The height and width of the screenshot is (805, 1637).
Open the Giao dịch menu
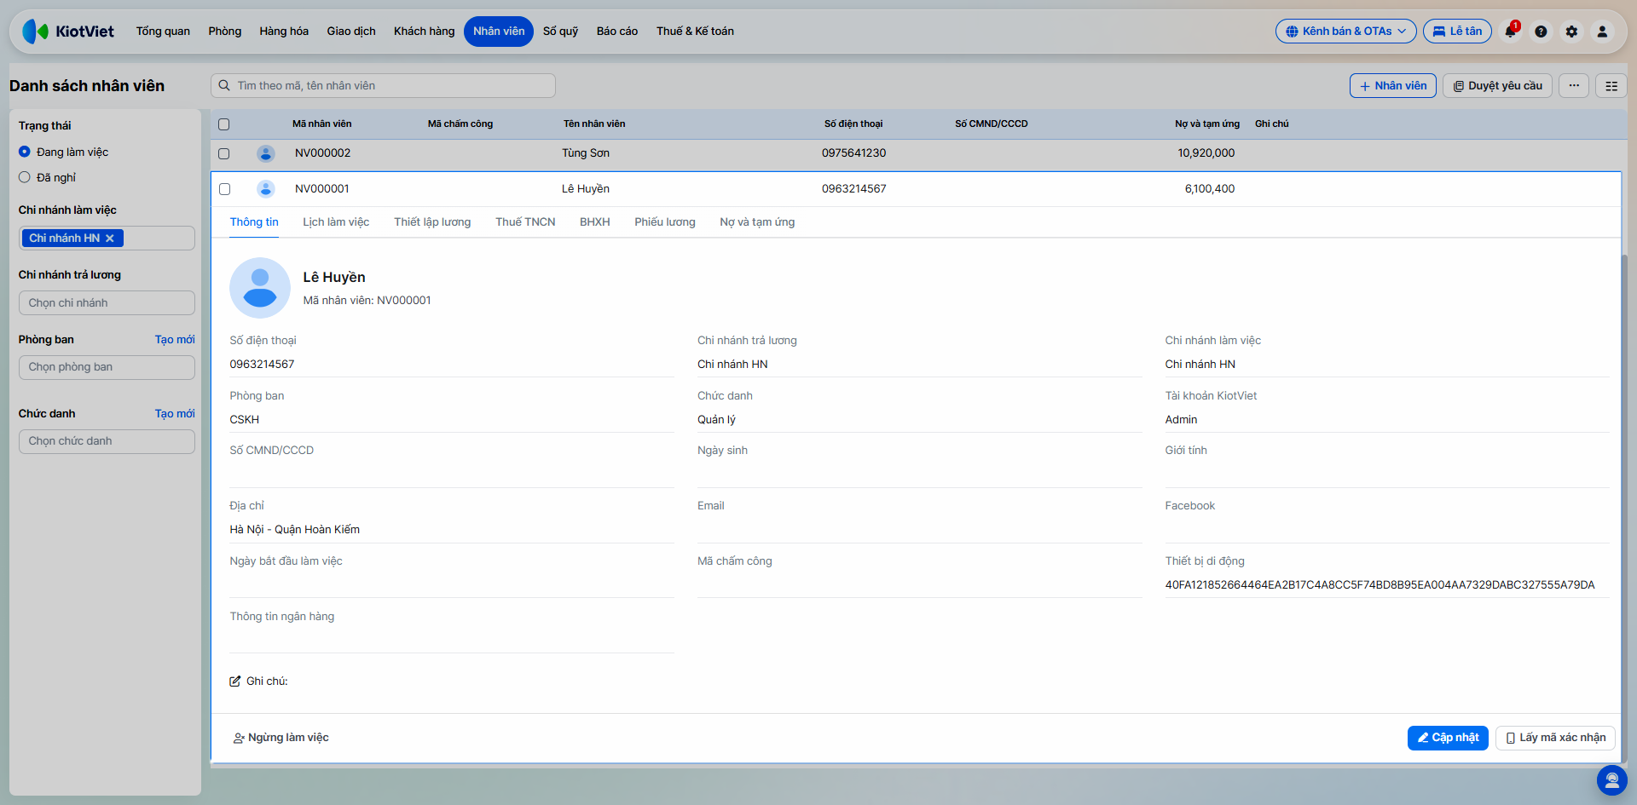(x=351, y=32)
